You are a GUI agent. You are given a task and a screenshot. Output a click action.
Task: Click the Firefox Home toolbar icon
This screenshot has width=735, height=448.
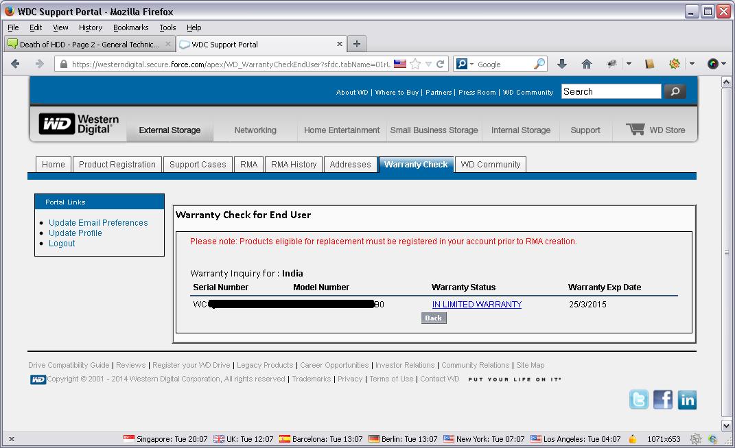click(586, 64)
